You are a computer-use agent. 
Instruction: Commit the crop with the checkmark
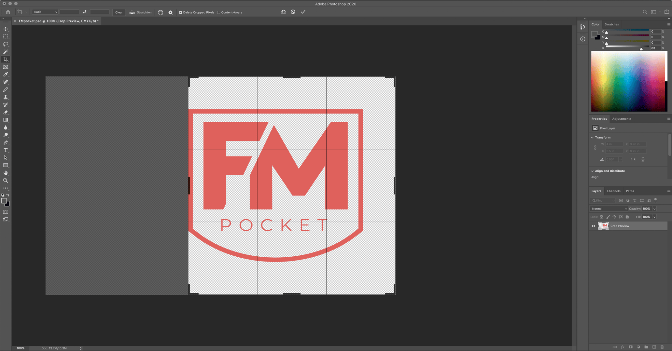(303, 12)
